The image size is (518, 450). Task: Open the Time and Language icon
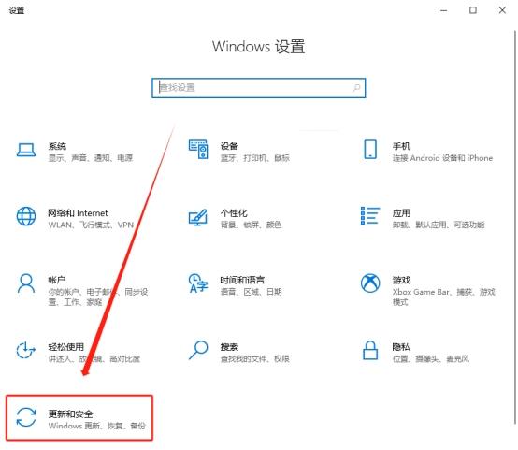198,283
